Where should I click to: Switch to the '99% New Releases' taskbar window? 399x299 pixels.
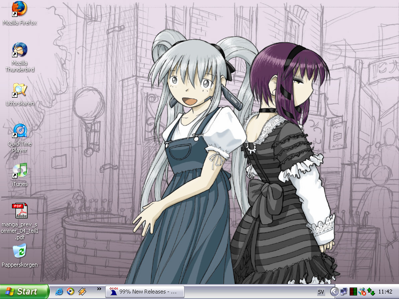click(x=145, y=292)
